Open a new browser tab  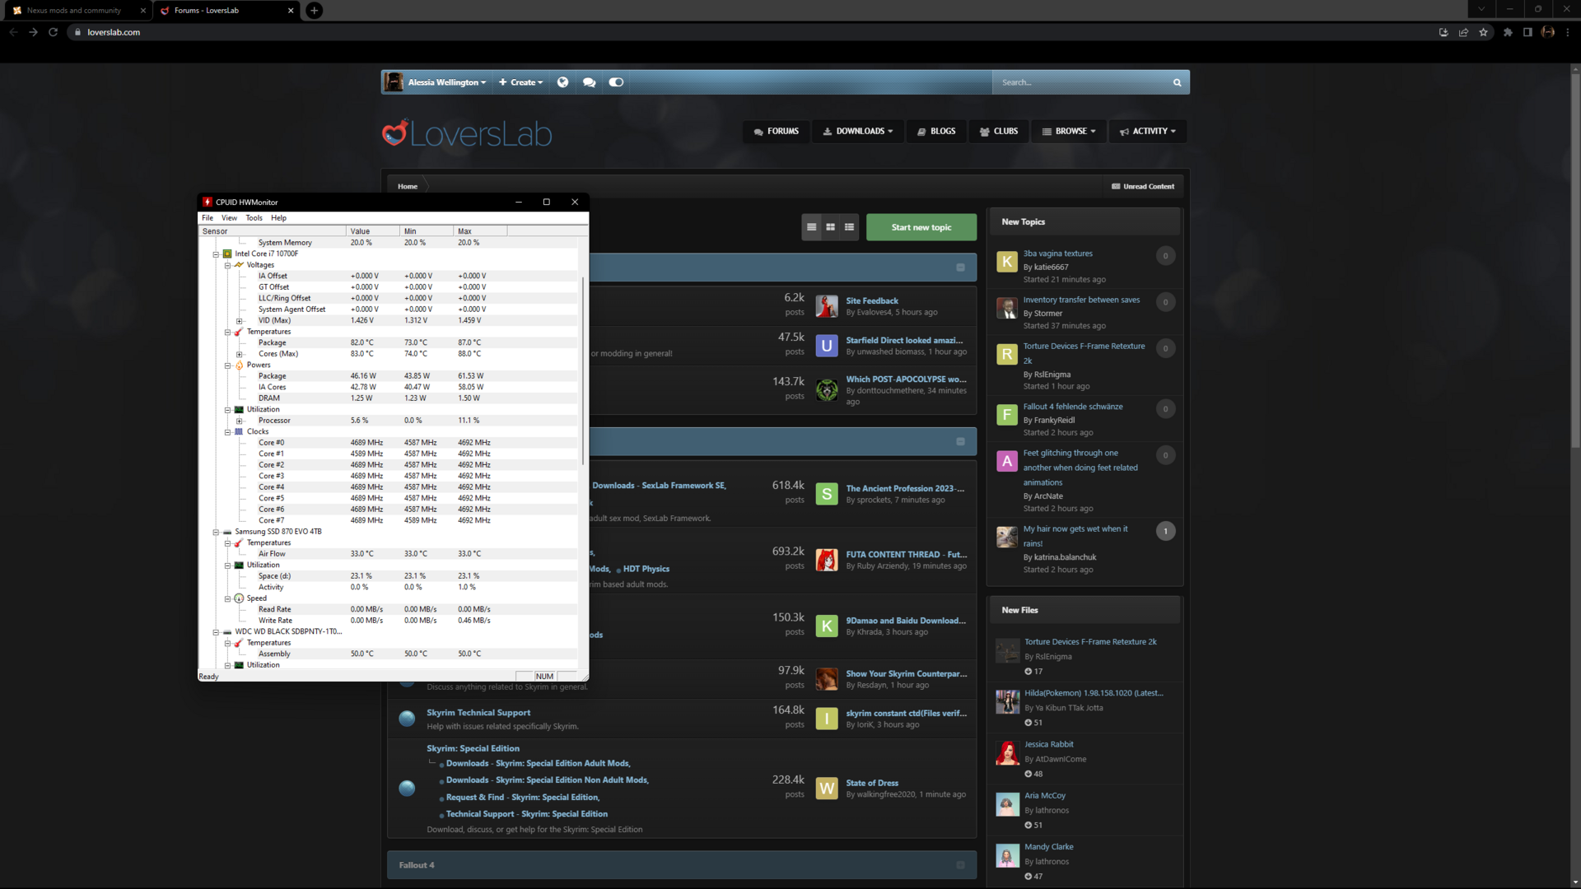[315, 11]
